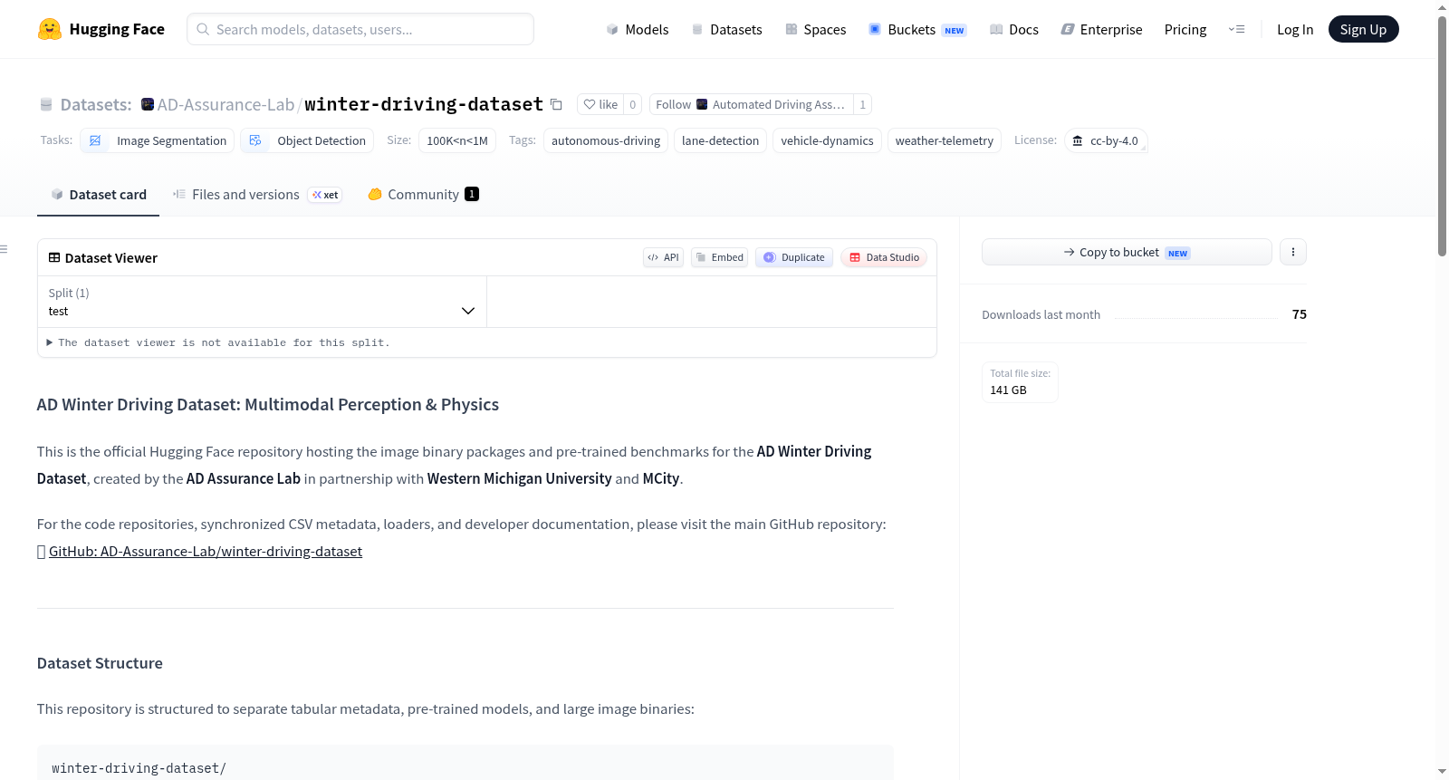
Task: Open Spaces in top navigation
Action: click(x=815, y=29)
